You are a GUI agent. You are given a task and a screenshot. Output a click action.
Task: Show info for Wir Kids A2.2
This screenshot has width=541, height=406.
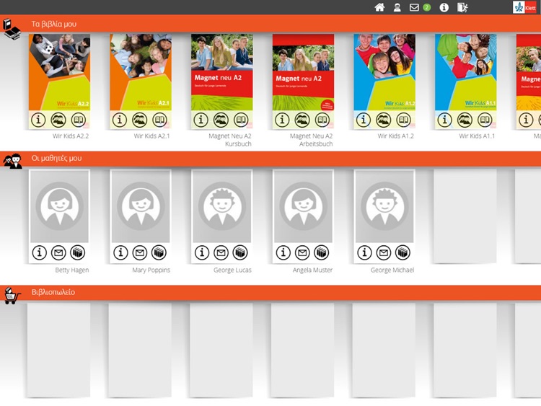click(x=38, y=120)
